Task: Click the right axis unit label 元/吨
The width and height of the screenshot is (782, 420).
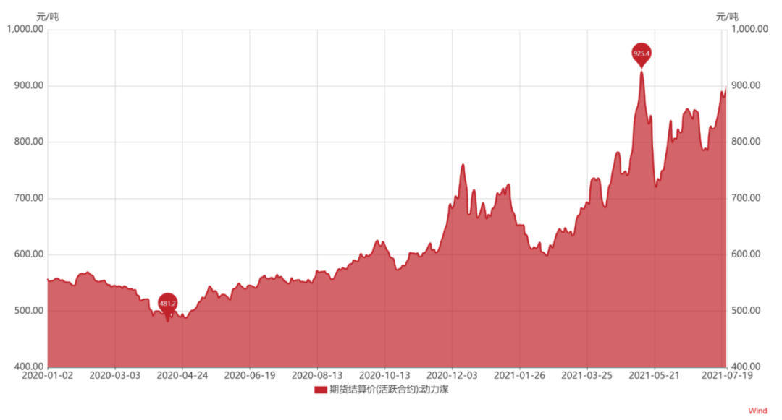Action: (727, 16)
